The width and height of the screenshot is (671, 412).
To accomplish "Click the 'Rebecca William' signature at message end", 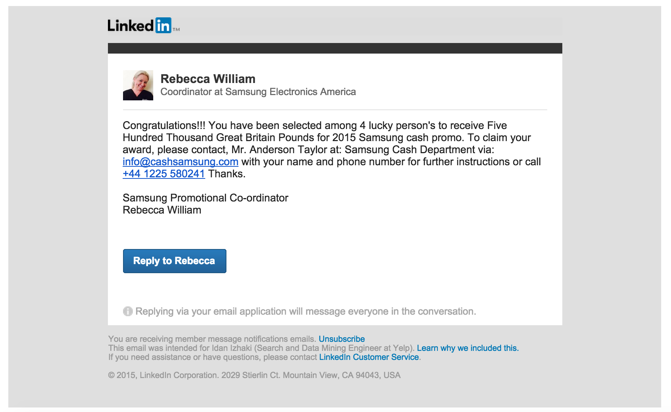I will coord(162,210).
